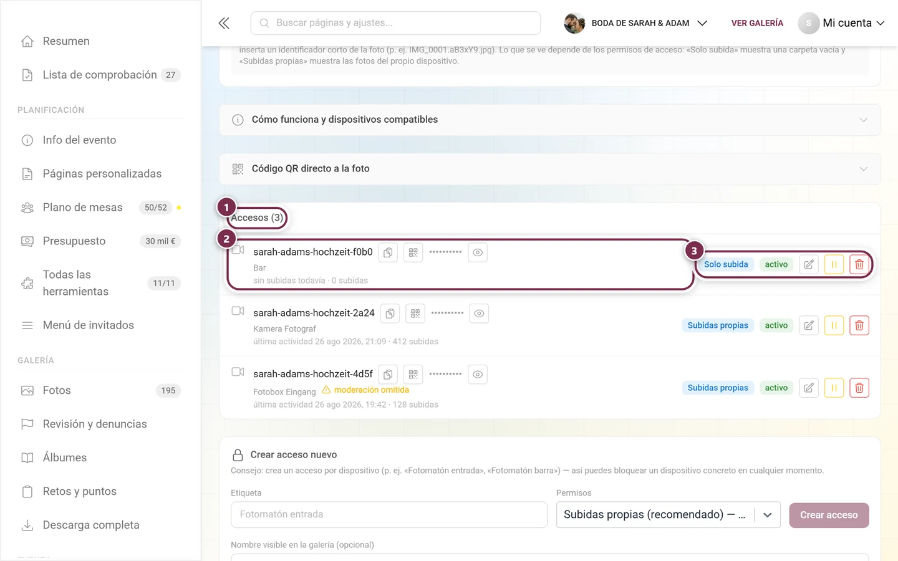Screen dimensions: 898x561
Task: Focus the 'Buscar páginas y ajustes' search field
Action: [x=395, y=23]
